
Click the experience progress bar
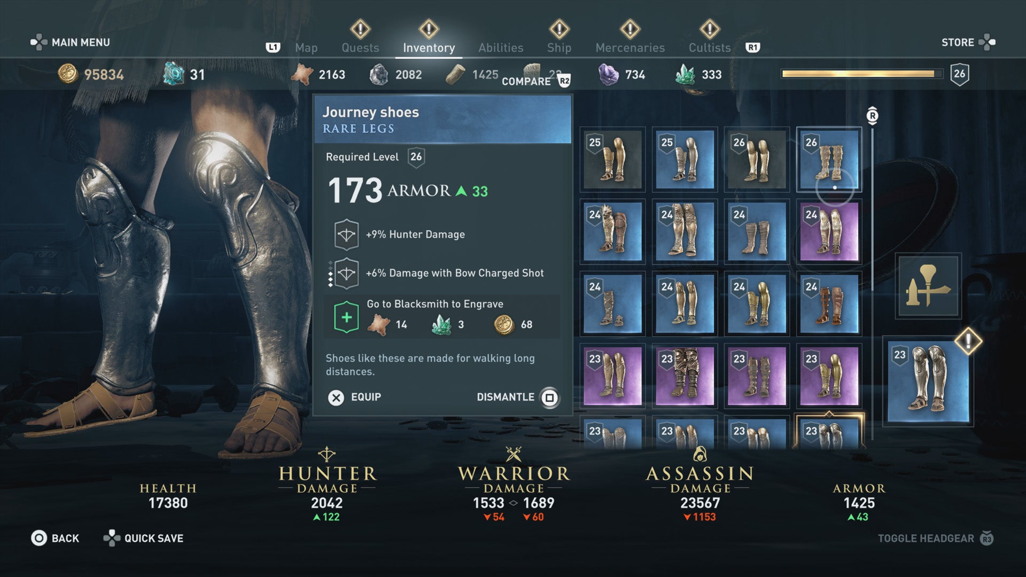(x=862, y=74)
